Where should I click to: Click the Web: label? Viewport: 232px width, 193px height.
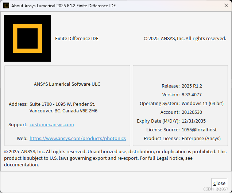tap(22, 138)
